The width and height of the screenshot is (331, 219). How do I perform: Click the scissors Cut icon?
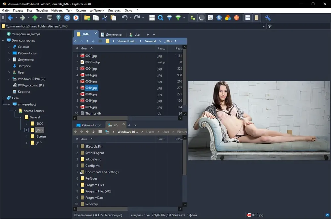coord(105,18)
